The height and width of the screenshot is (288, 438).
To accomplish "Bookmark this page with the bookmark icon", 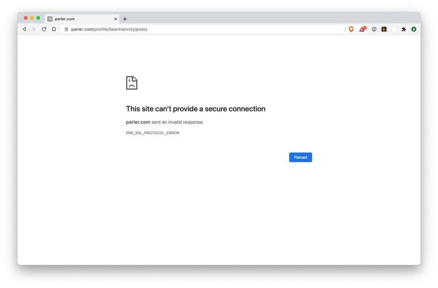I will click(54, 29).
